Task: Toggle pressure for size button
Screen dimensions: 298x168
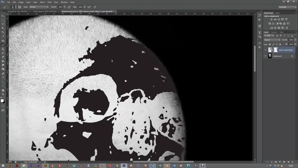Action: [x=95, y=7]
